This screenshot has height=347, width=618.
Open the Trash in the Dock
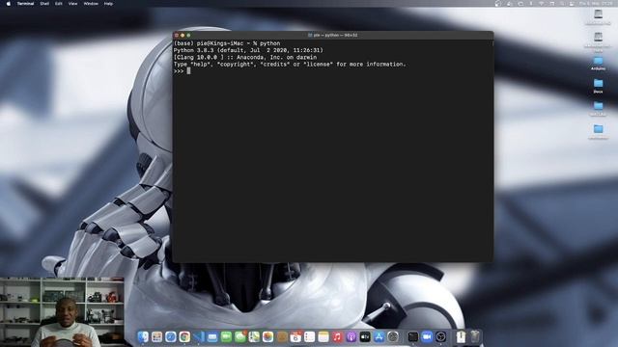pyautogui.click(x=475, y=336)
